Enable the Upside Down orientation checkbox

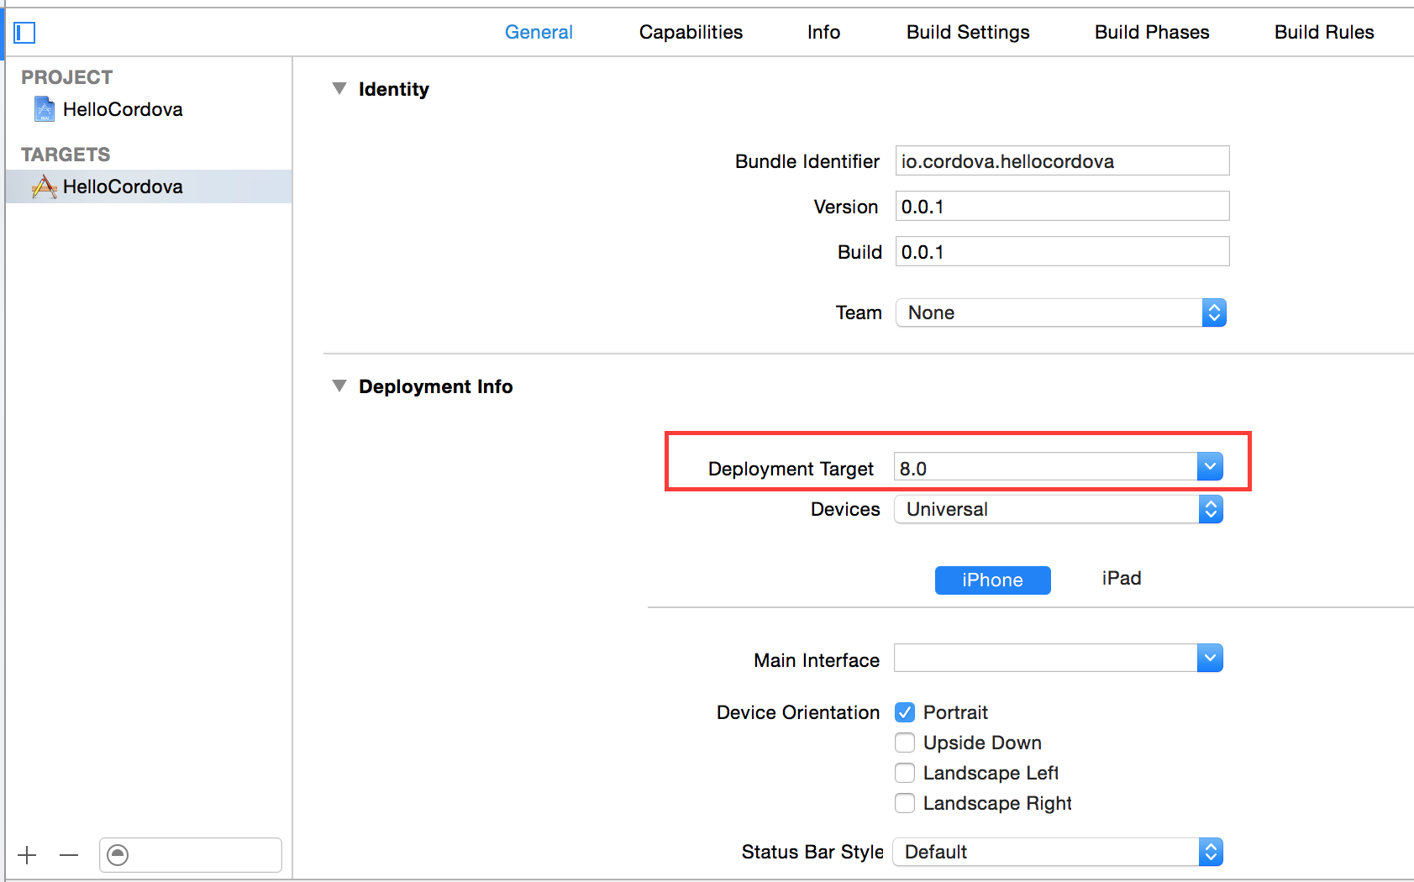point(905,743)
